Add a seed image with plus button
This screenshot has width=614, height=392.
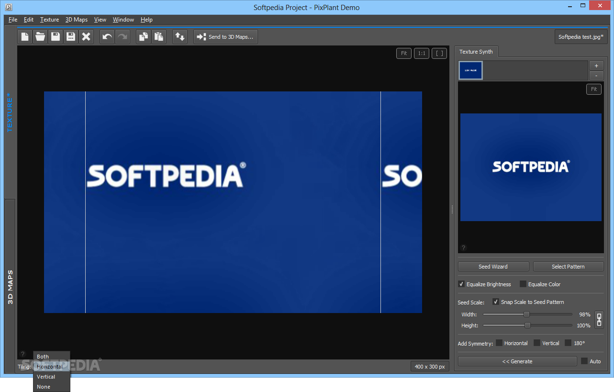point(596,66)
